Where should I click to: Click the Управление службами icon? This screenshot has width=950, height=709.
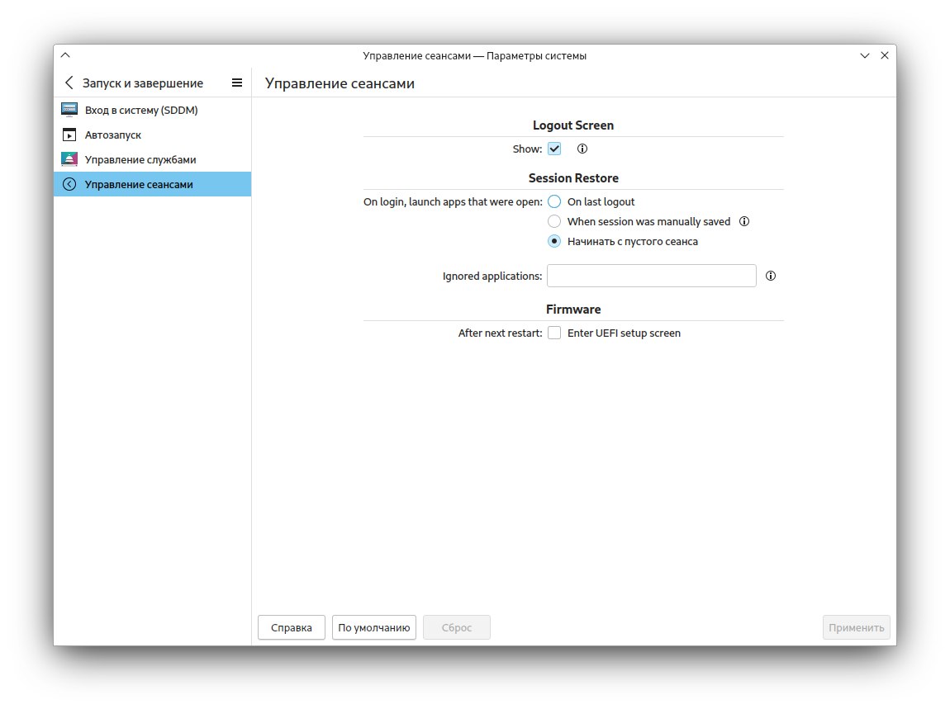(x=69, y=159)
